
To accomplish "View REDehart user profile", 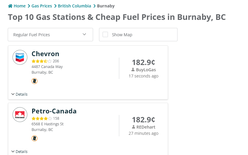I will (146, 127).
